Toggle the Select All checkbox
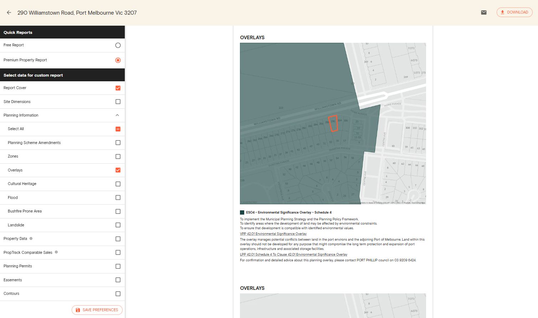 118,129
